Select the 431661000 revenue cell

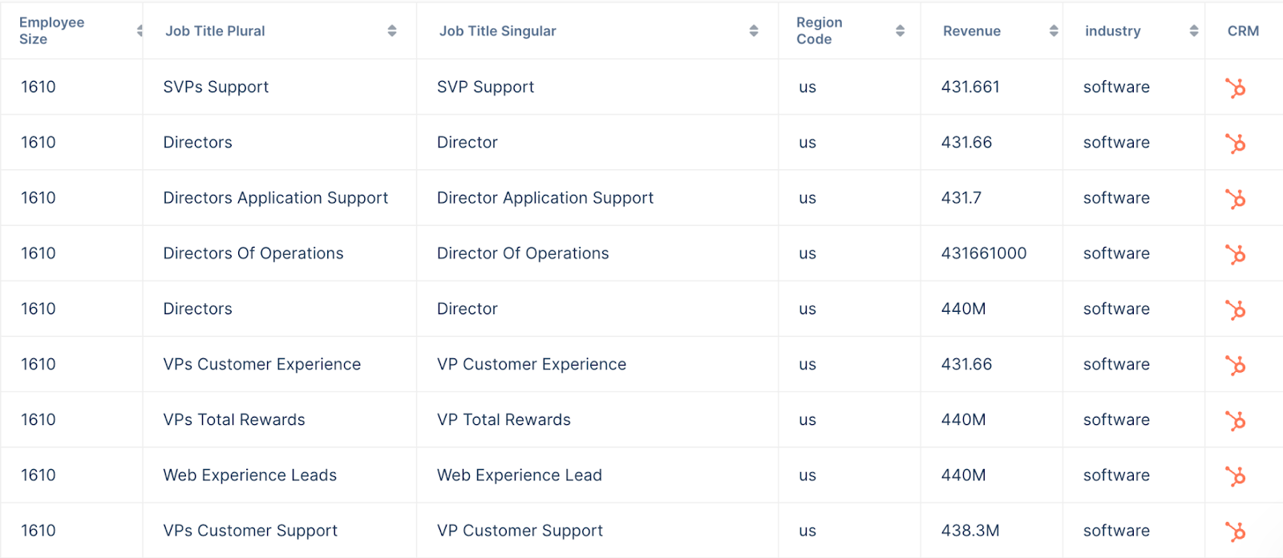click(983, 253)
